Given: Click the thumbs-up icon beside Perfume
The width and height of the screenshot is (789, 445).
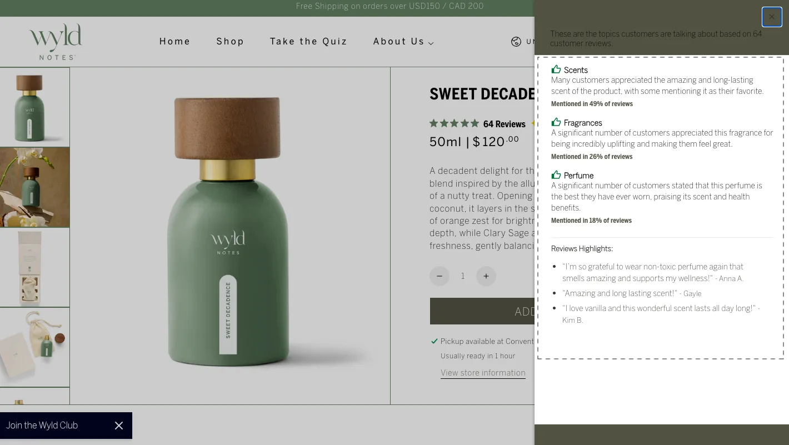Looking at the screenshot, I should [556, 175].
